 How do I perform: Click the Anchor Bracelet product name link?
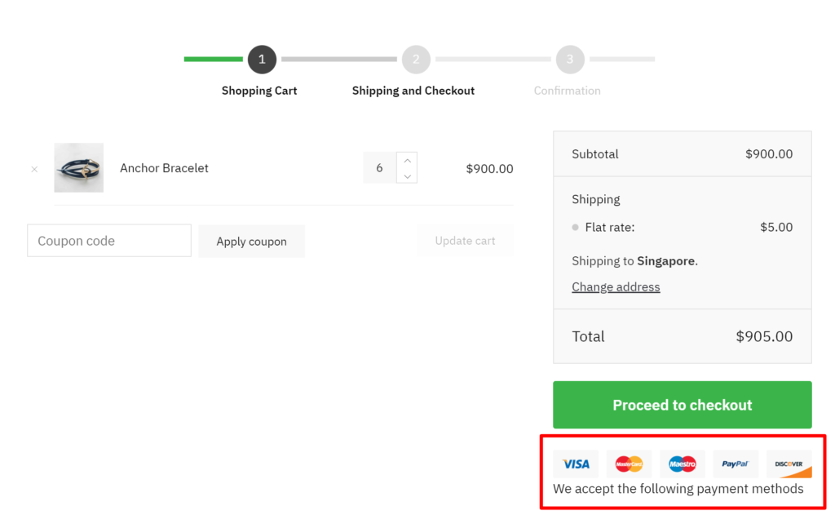(164, 168)
